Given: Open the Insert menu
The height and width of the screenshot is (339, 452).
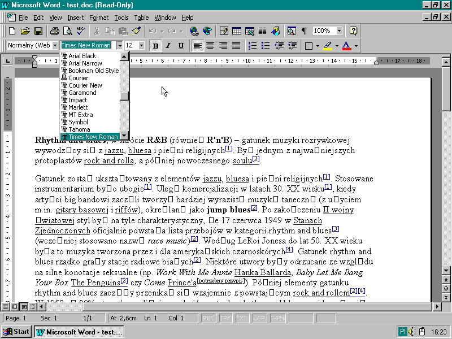Looking at the screenshot, I should coord(75,18).
